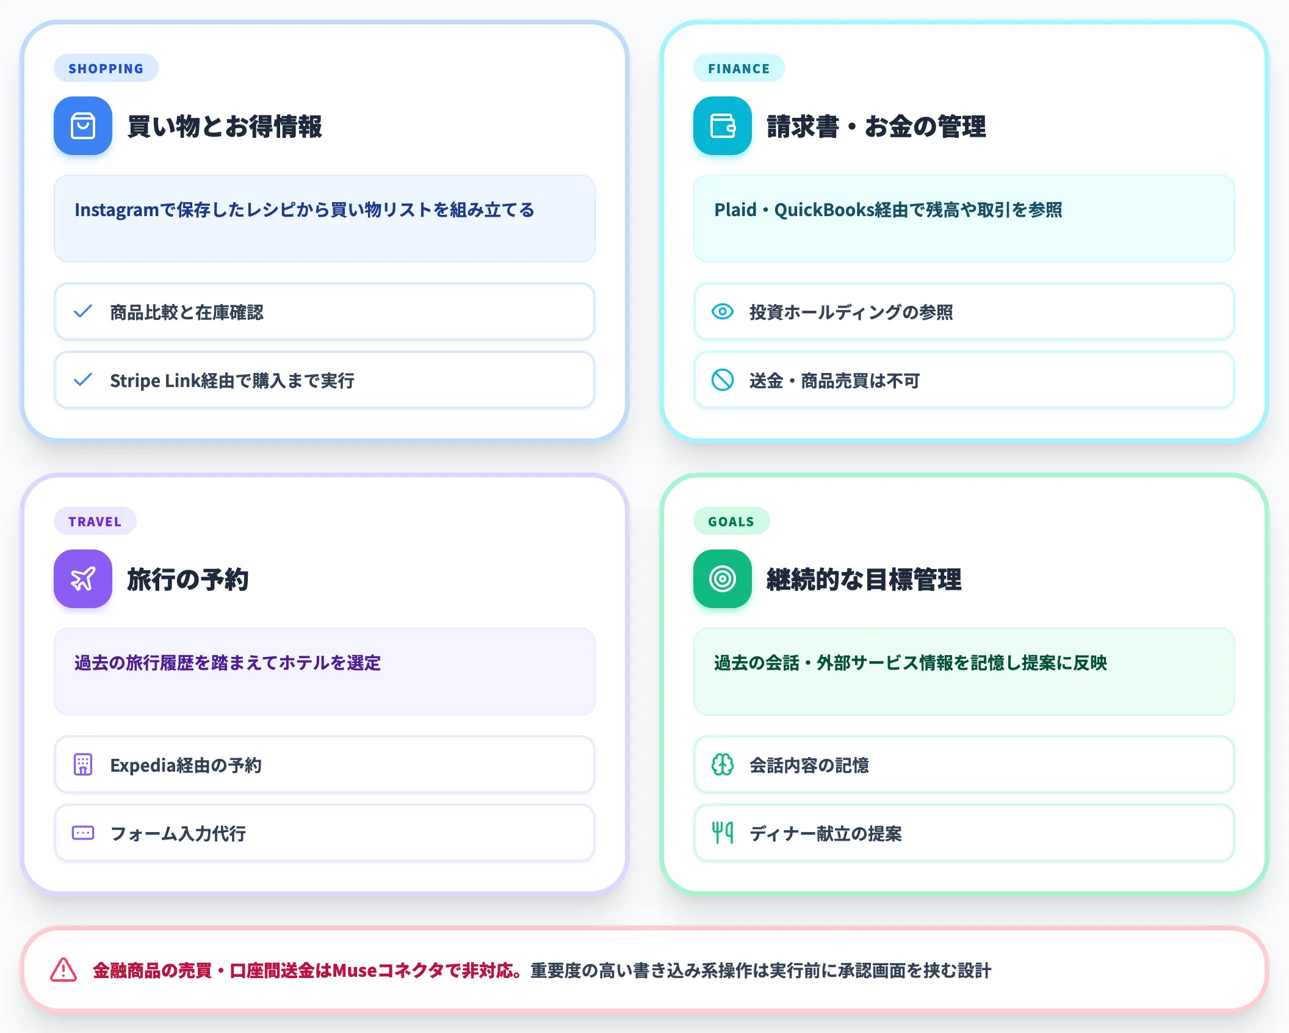The height and width of the screenshot is (1033, 1289).
Task: Click the red 金融商品の売買 warning text
Action: (308, 970)
